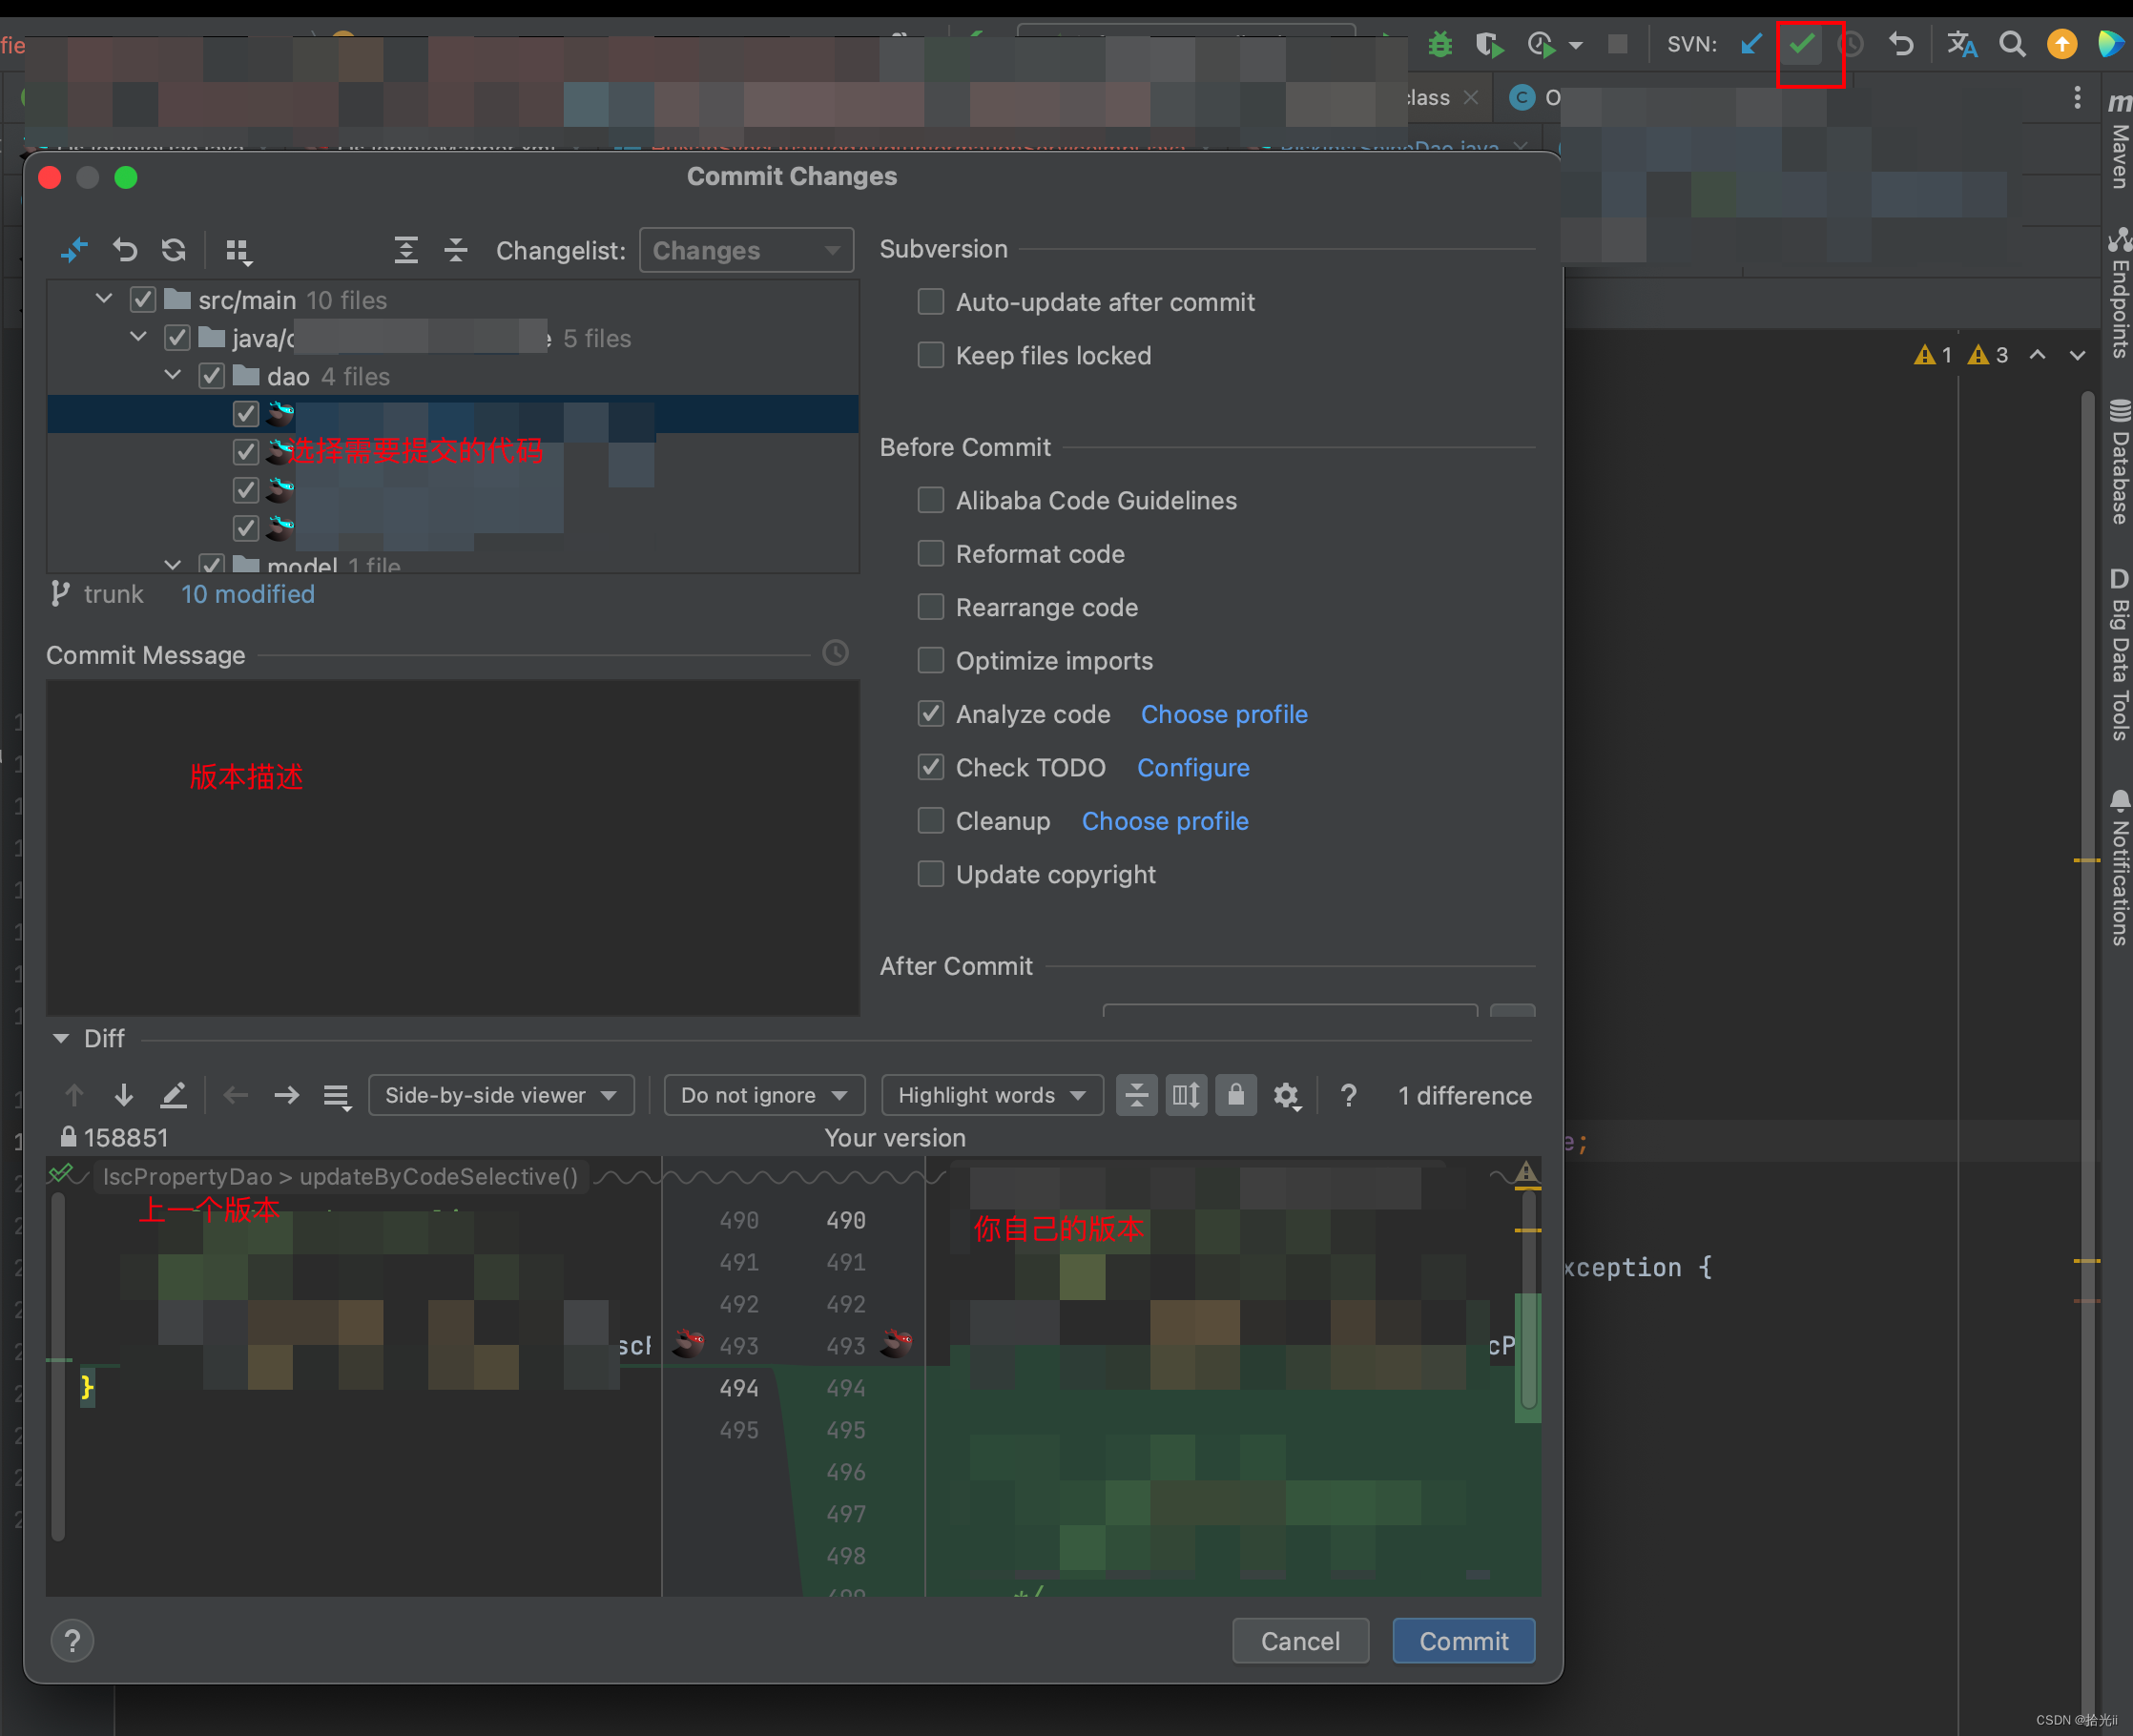The image size is (2133, 1736).
Task: Check the Reformat code option
Action: click(931, 554)
